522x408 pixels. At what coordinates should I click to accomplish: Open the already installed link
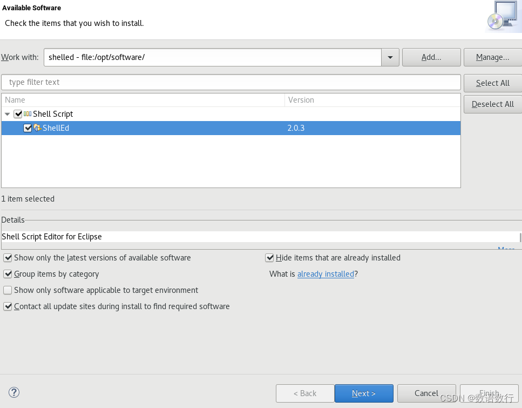pos(326,274)
